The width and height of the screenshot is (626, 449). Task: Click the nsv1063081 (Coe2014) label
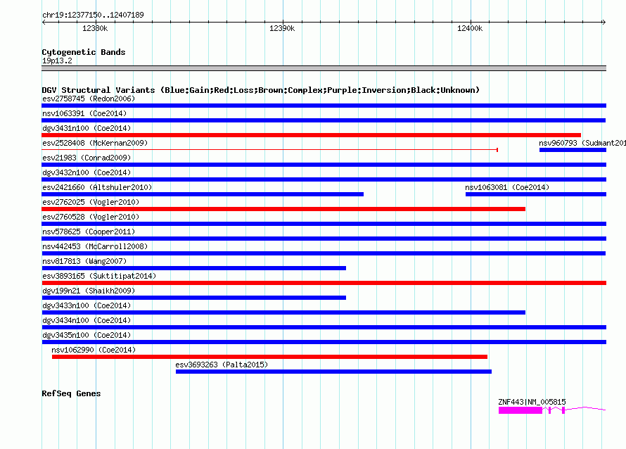[507, 187]
